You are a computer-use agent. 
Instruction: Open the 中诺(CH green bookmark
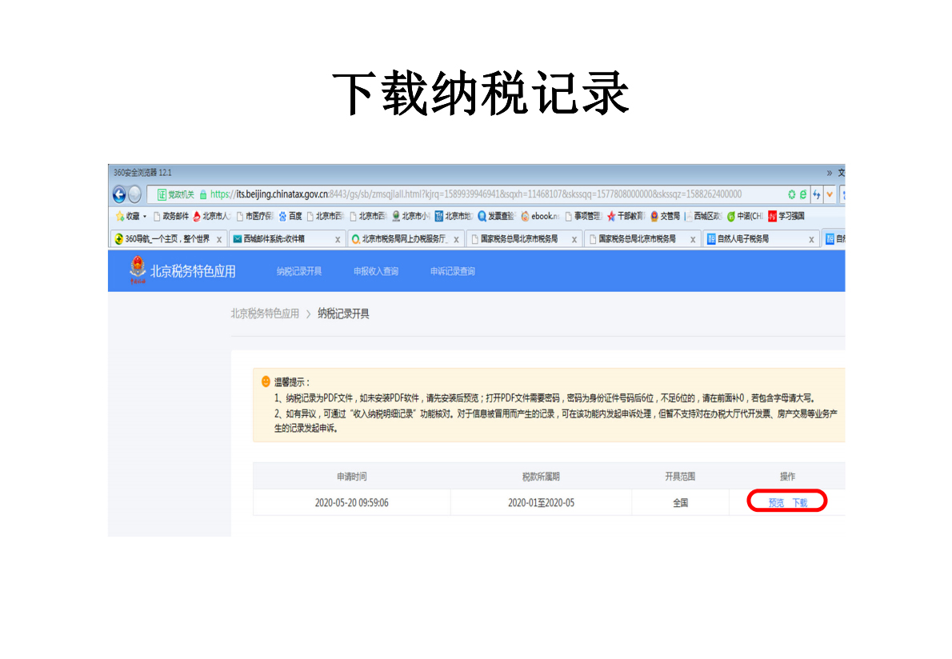[x=745, y=216]
